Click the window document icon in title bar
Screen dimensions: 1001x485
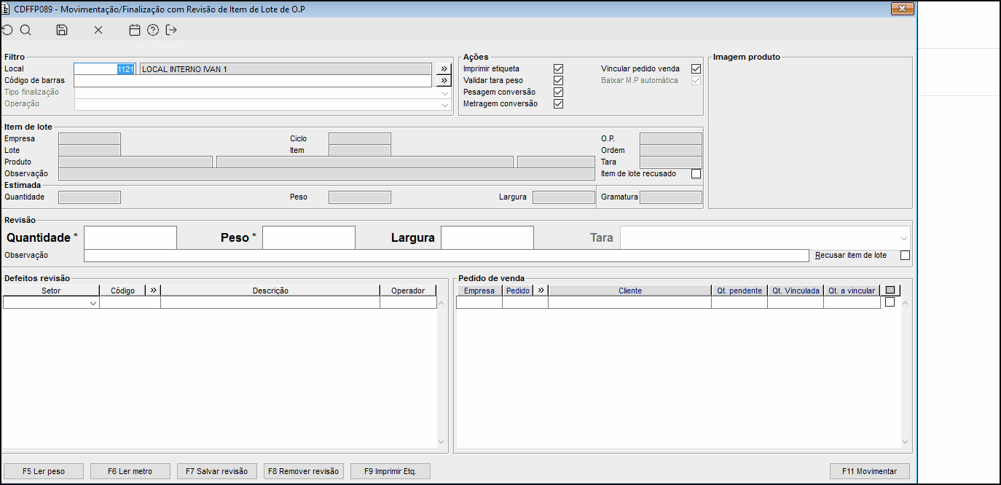click(x=7, y=9)
